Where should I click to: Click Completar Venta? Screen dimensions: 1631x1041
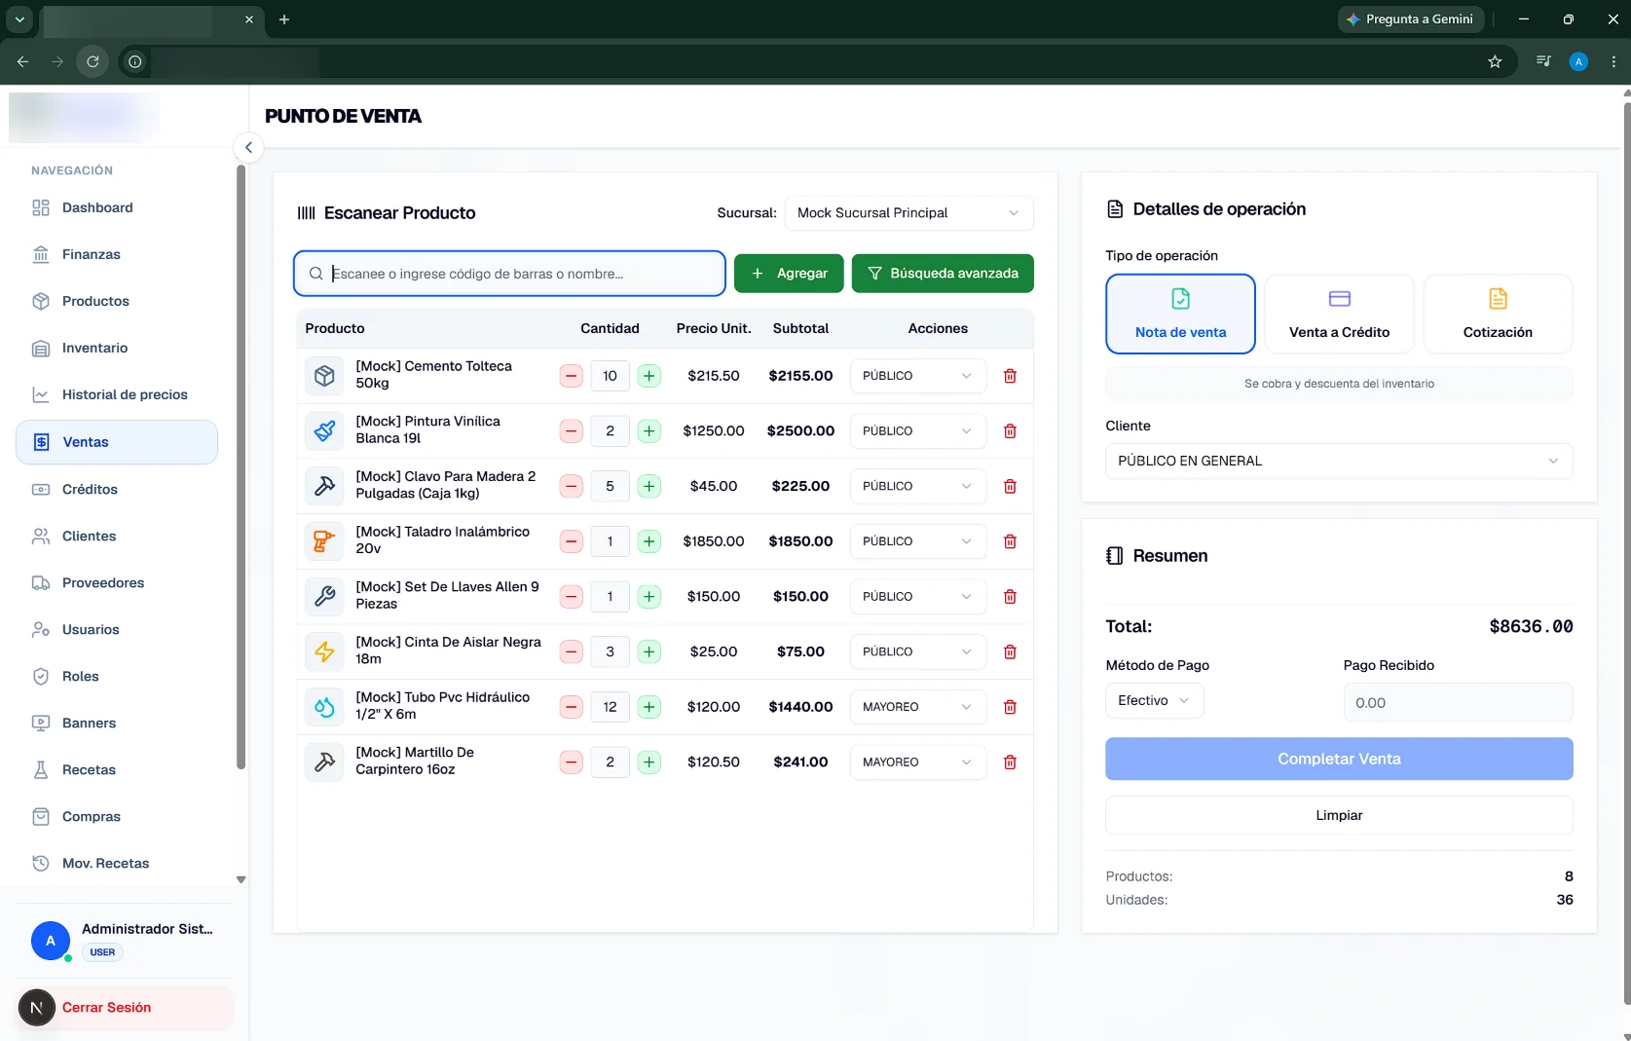click(1339, 759)
